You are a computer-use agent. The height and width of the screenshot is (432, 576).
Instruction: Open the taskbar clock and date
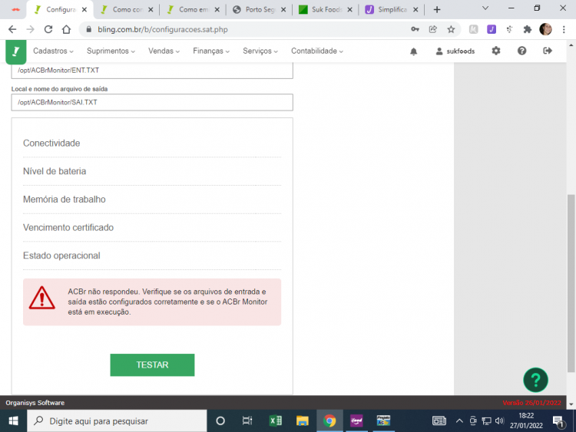[526, 420]
